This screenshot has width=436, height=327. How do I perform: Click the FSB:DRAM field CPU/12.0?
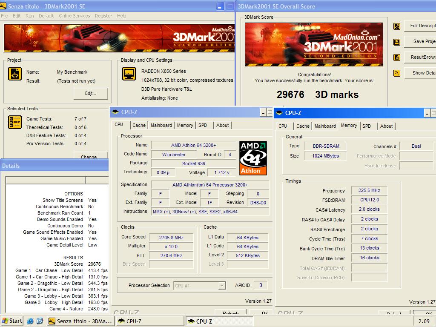[369, 200]
